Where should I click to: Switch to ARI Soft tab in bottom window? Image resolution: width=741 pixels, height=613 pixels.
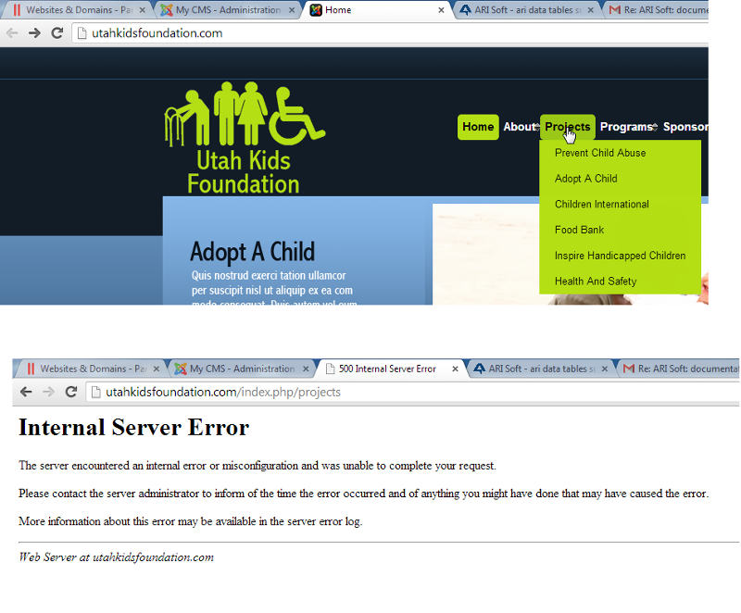coord(541,369)
